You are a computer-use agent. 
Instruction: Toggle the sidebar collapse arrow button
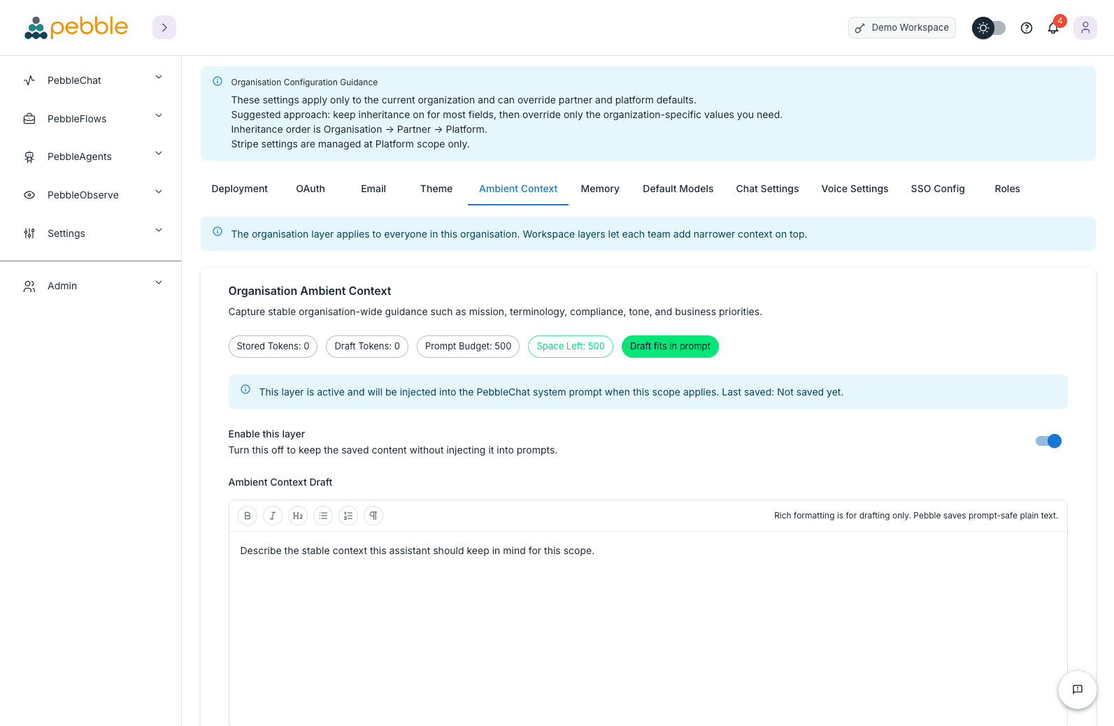click(164, 27)
